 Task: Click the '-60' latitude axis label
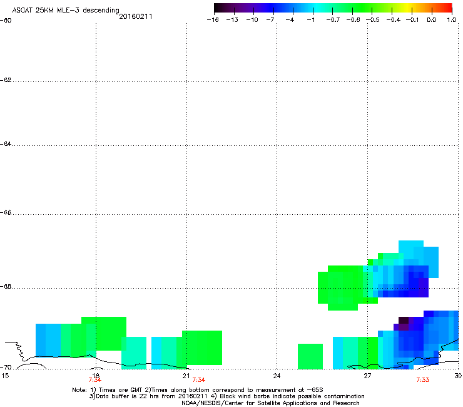[x=6, y=21]
